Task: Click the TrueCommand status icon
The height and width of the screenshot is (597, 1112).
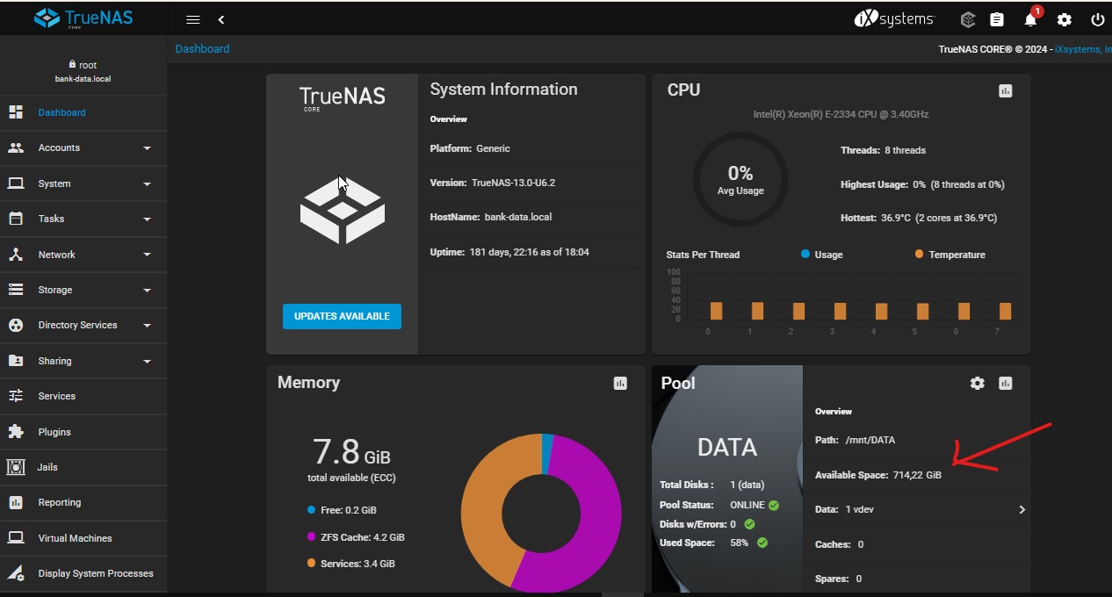Action: point(967,19)
